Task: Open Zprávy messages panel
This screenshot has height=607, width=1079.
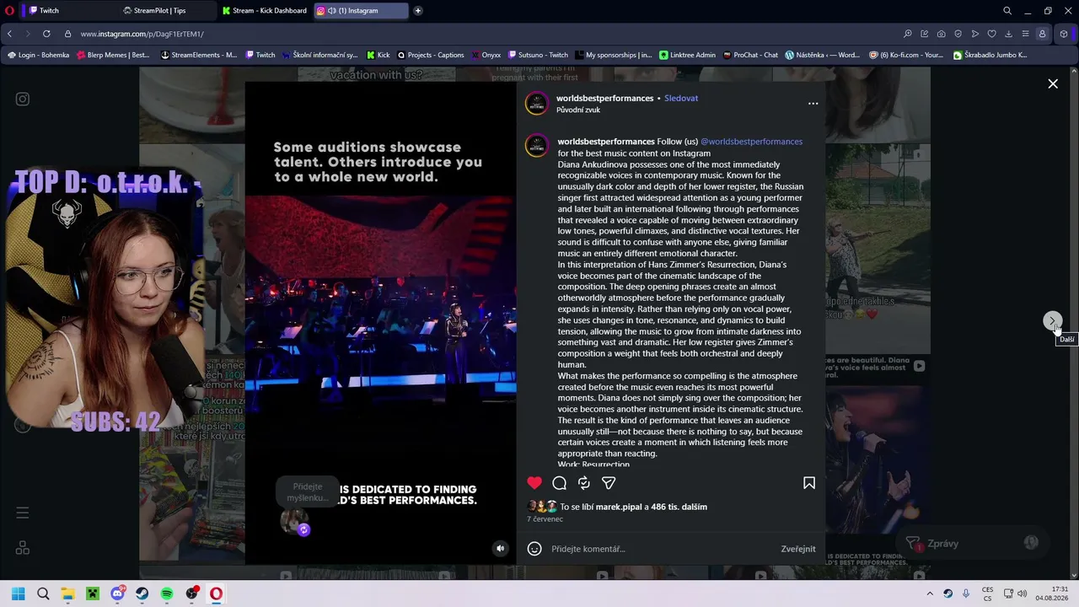Action: [x=971, y=544]
